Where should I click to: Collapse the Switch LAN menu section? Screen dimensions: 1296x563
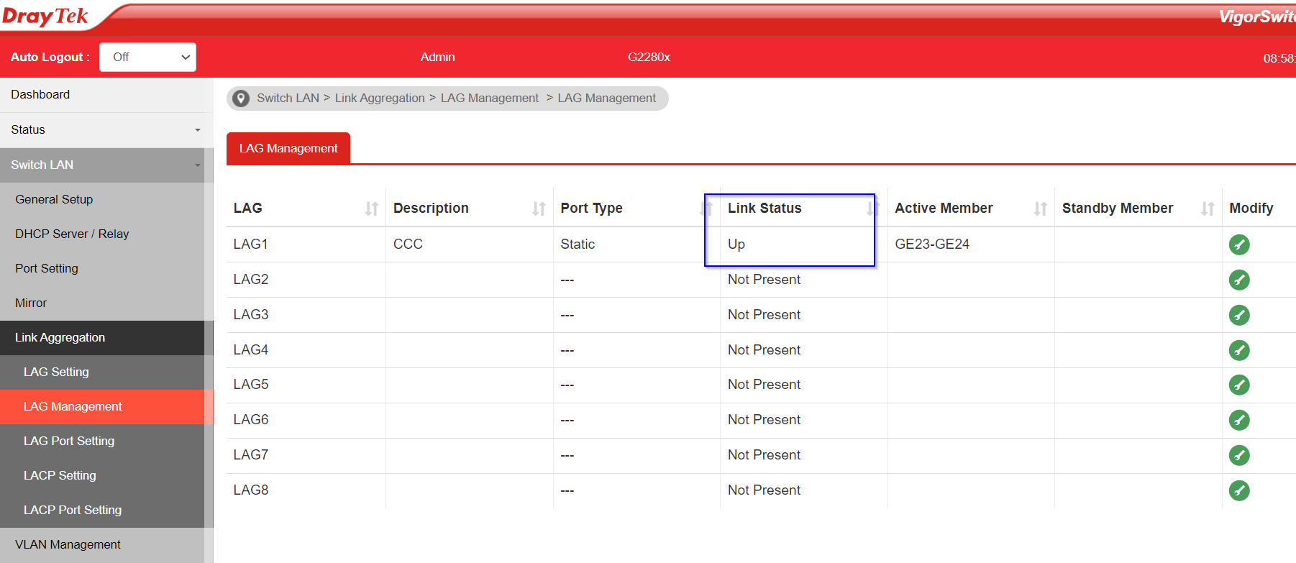[x=106, y=165]
